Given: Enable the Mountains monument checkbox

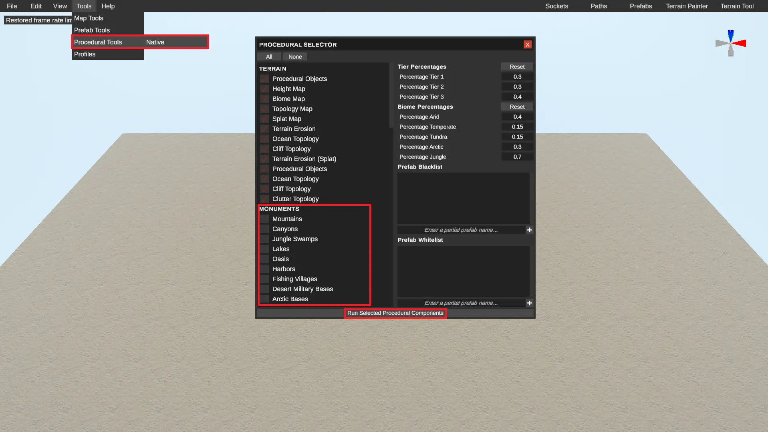Looking at the screenshot, I should [x=264, y=219].
